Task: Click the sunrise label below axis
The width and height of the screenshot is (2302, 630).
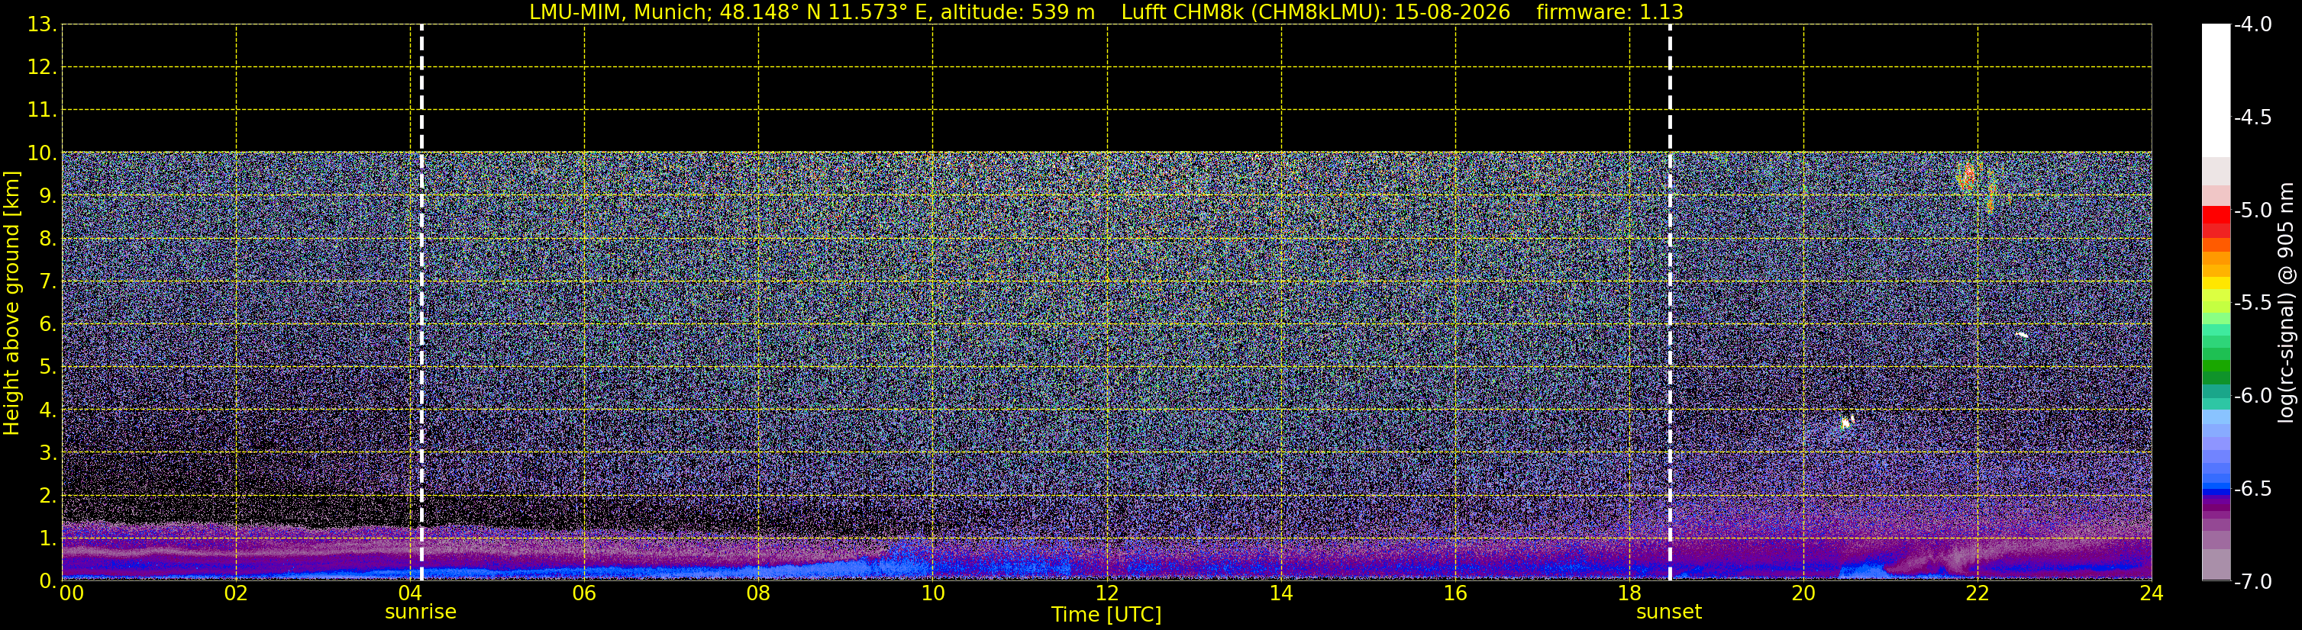Action: click(x=420, y=612)
